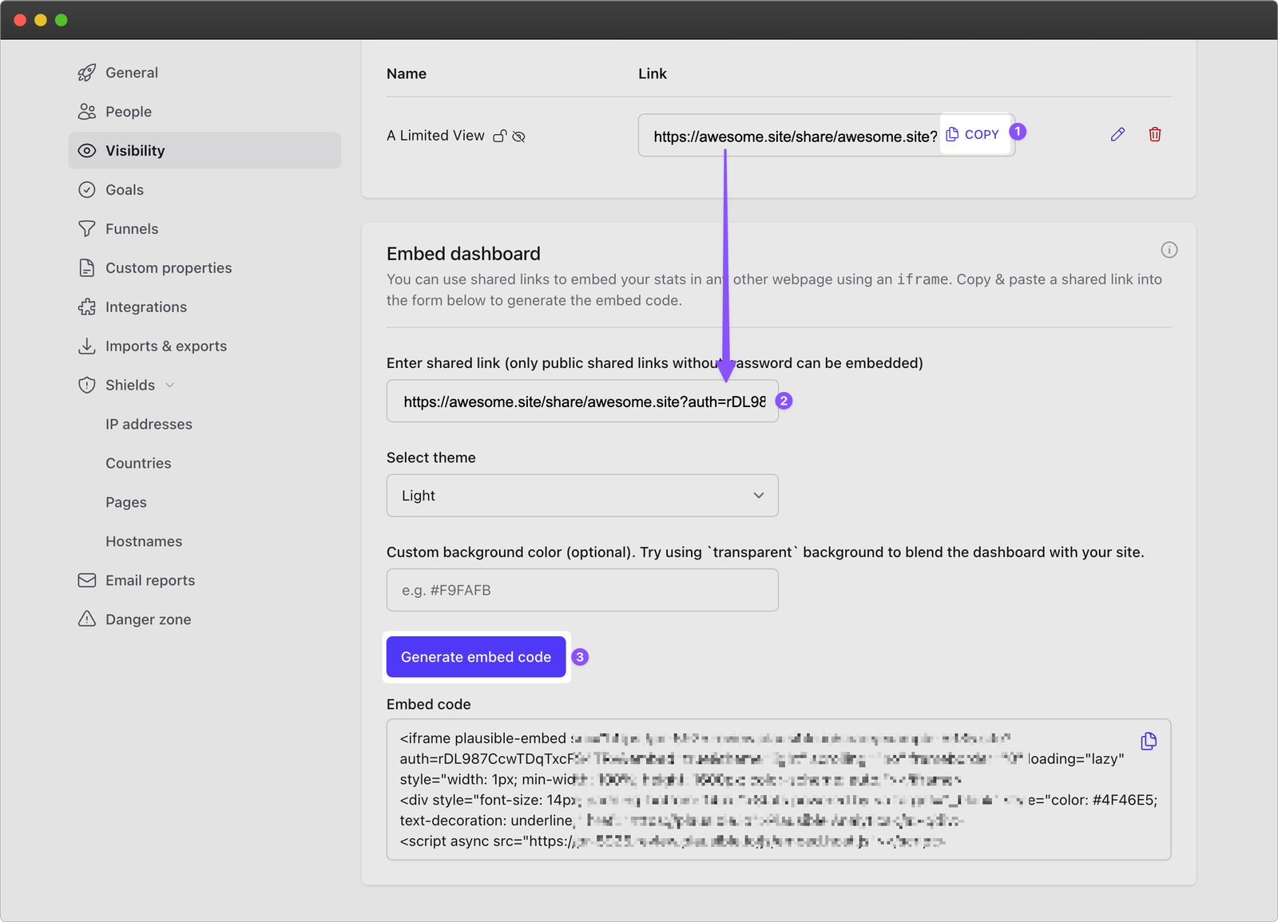Select the funnel icon beside Funnels
Screen dimensions: 1278x922
[86, 228]
